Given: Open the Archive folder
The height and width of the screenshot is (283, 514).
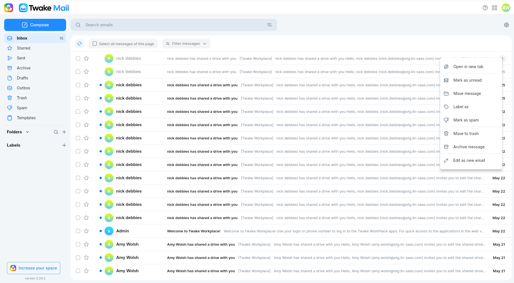Looking at the screenshot, I should pos(35,68).
